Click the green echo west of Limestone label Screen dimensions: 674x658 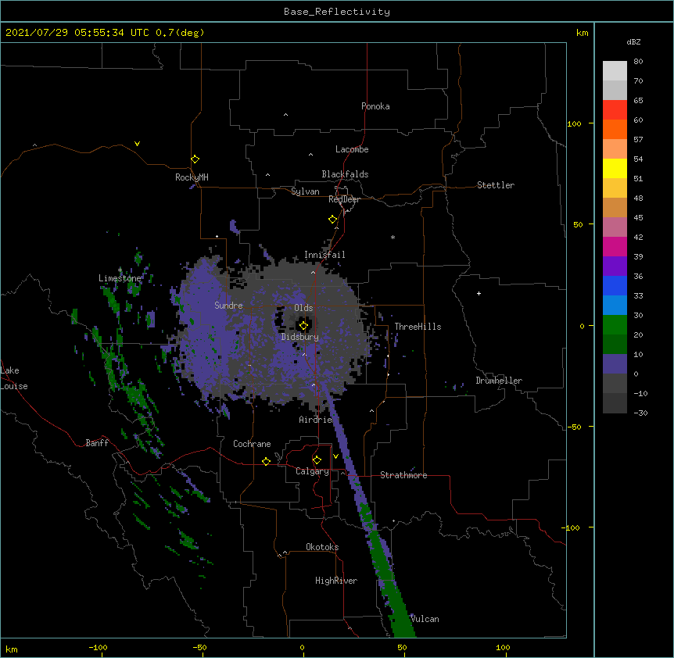[x=111, y=299]
